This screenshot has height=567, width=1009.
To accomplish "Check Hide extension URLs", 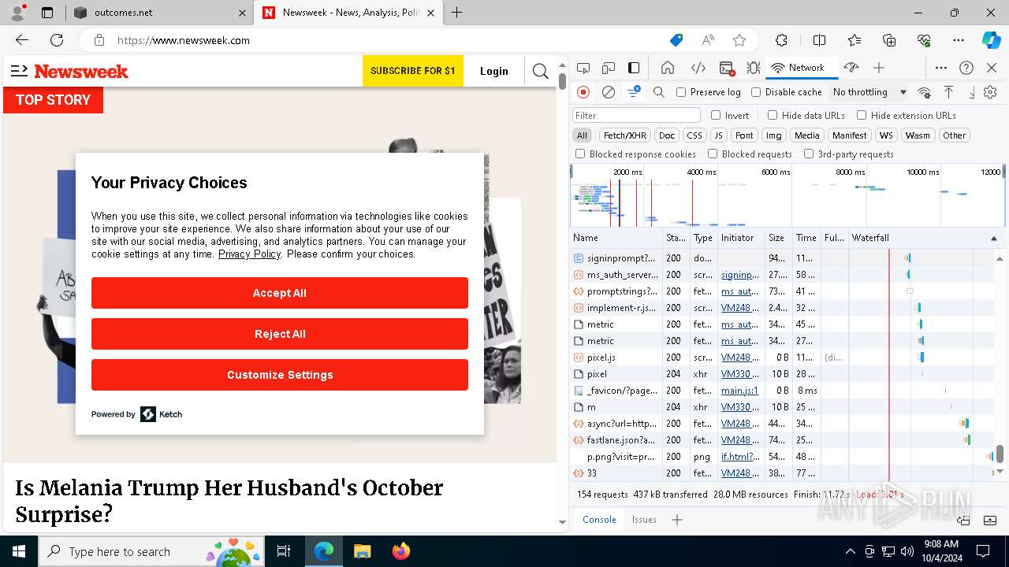I will [862, 115].
